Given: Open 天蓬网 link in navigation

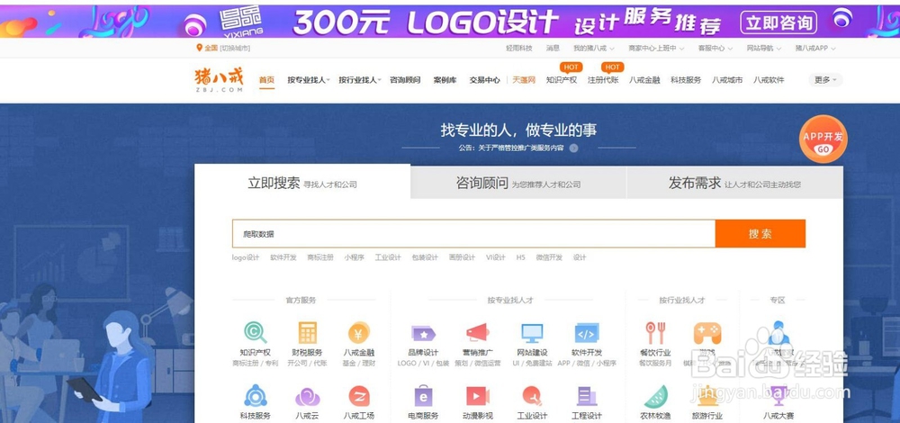Looking at the screenshot, I should click(524, 80).
